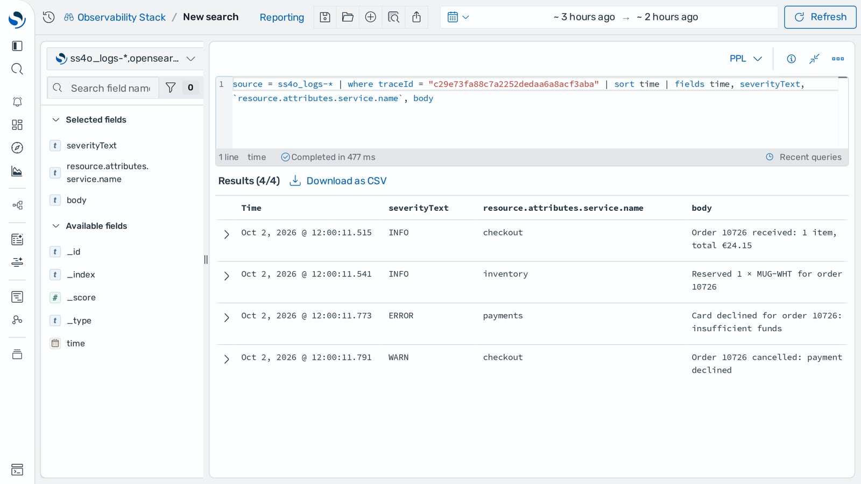
Task: Open the sidebar search magnifier icon
Action: 17,69
